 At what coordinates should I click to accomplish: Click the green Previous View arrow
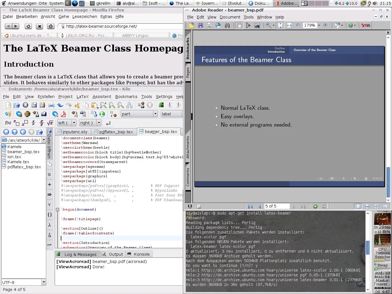click(315, 207)
